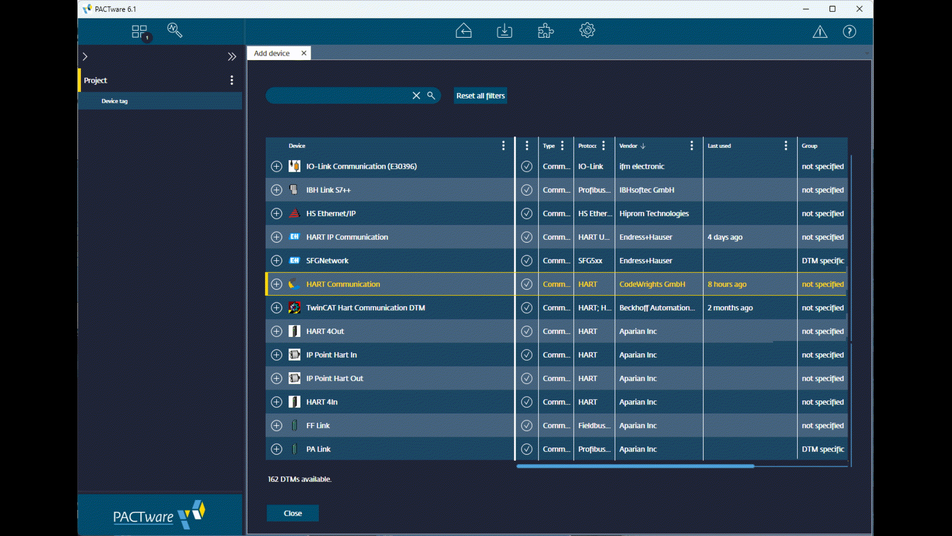The image size is (952, 536).
Task: Select the Project panel header
Action: click(x=160, y=80)
